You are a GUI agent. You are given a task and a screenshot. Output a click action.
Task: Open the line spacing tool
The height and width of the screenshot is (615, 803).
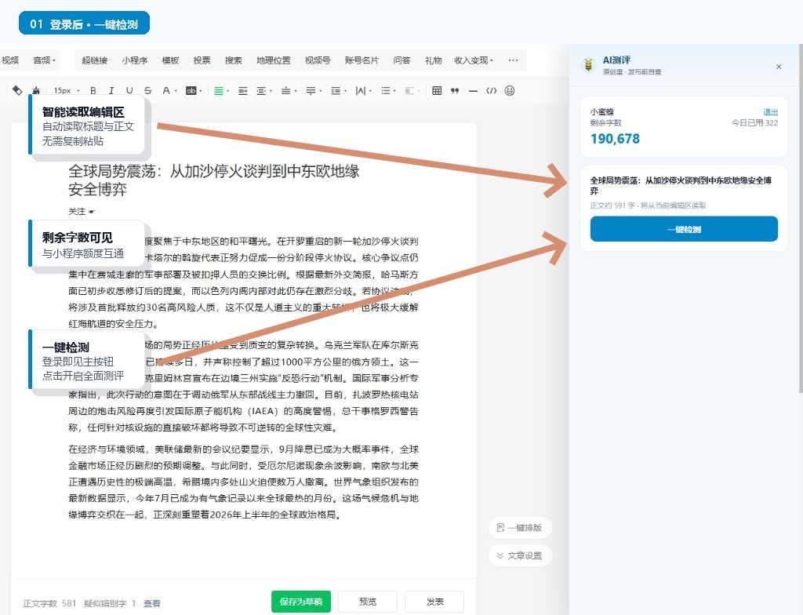(x=336, y=91)
